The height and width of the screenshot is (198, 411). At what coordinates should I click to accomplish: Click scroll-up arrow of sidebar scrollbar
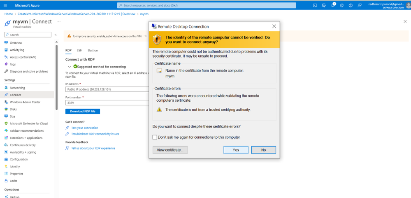point(57,42)
